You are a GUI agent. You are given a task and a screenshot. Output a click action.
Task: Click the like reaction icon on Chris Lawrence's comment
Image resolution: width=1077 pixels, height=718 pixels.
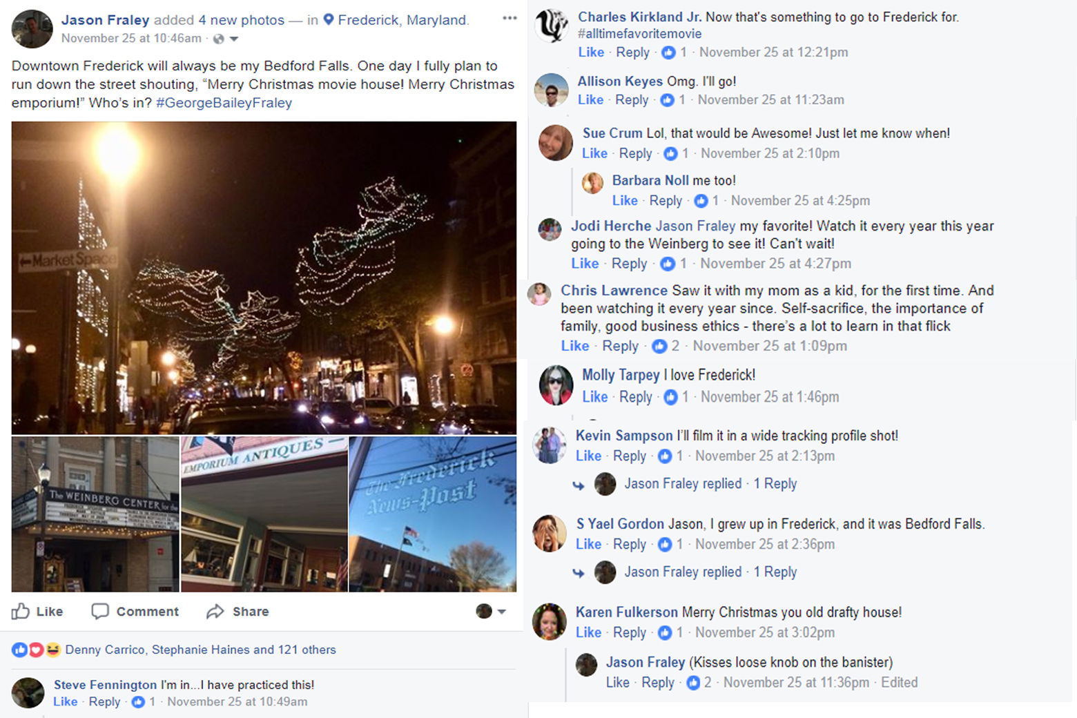tap(659, 346)
